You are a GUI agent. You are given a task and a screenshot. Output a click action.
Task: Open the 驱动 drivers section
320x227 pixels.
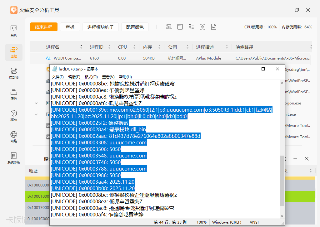point(14,116)
